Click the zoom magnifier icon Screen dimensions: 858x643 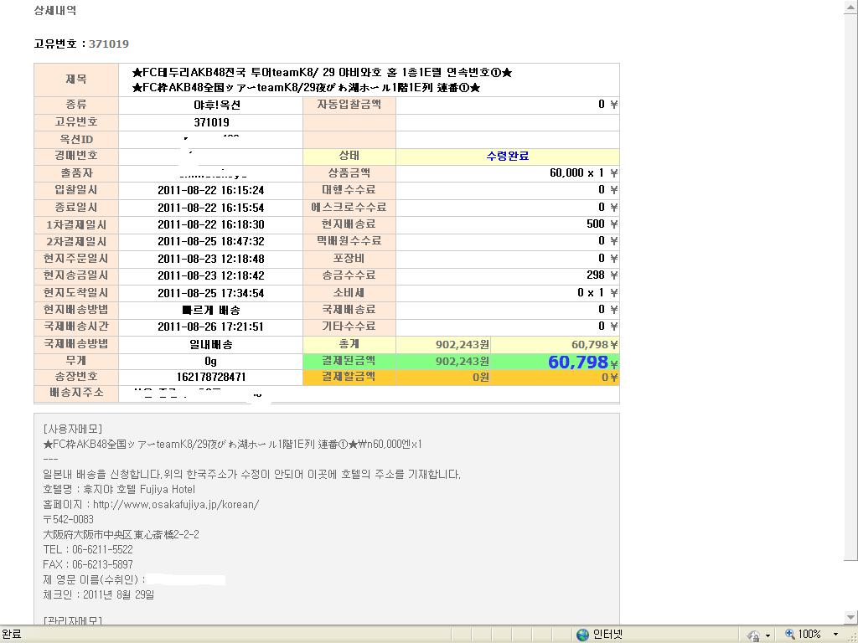(x=788, y=635)
